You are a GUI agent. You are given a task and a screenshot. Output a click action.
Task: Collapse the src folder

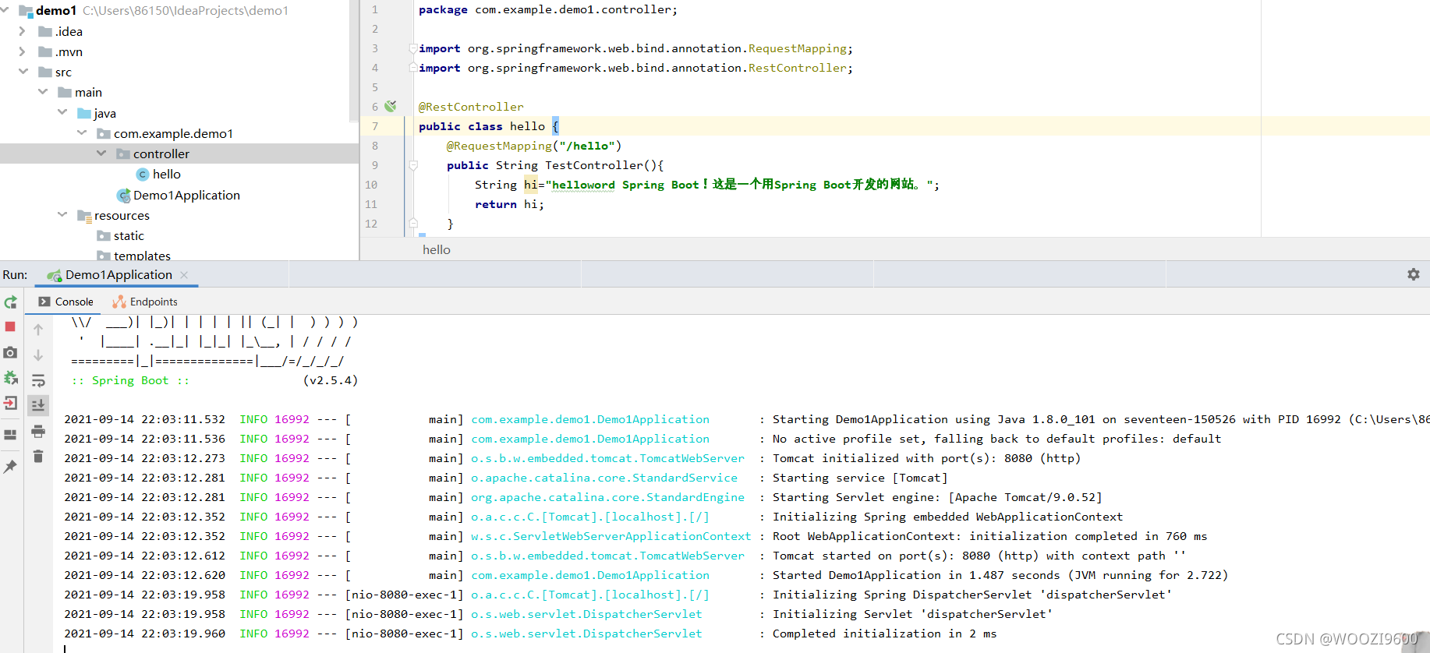point(23,72)
